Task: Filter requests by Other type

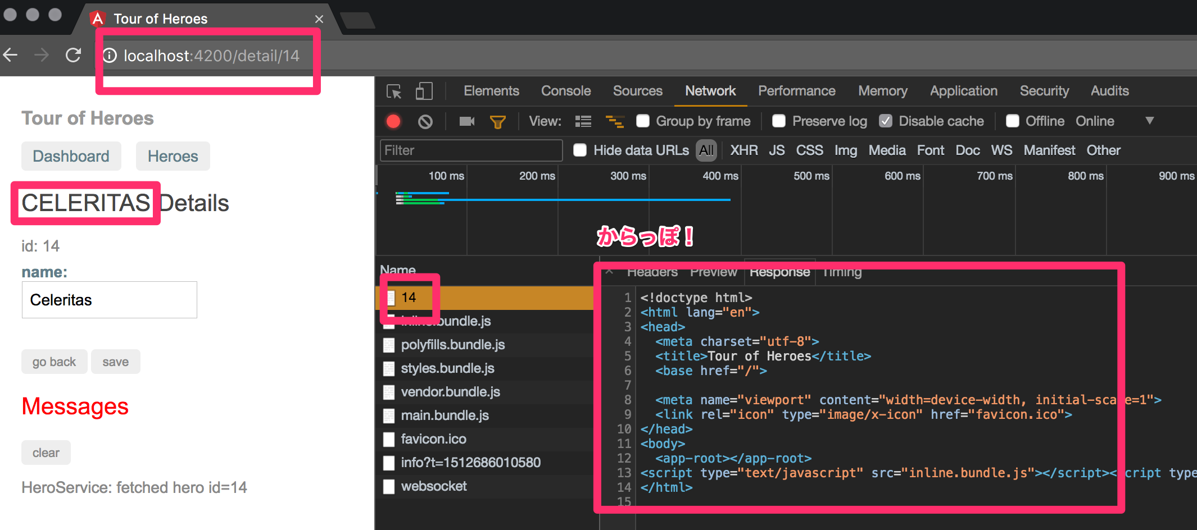Action: coord(1104,150)
